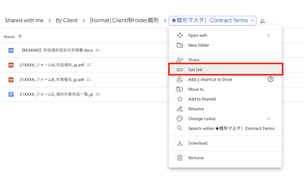Click shared icon next to フォームA pdf
The height and width of the screenshot is (185, 304).
coord(89,65)
